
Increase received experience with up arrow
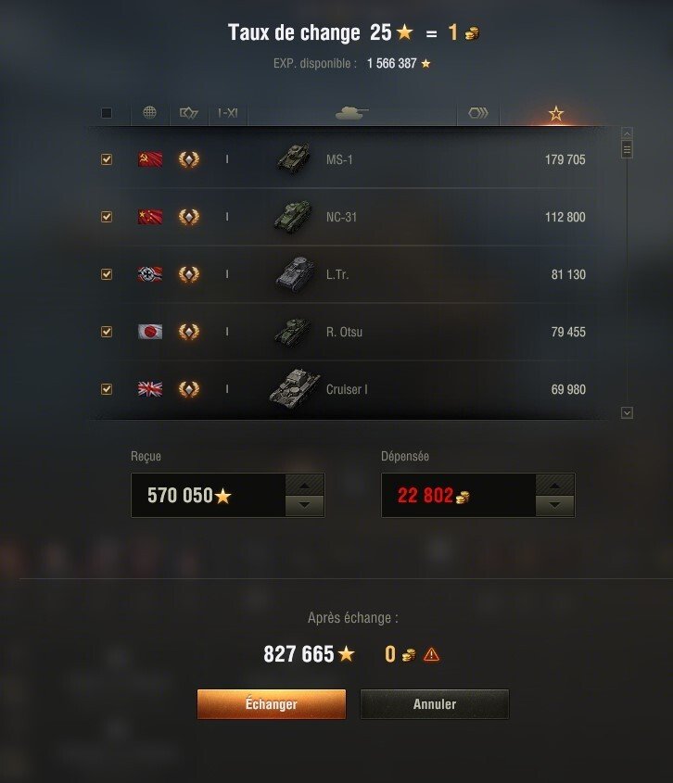point(304,485)
